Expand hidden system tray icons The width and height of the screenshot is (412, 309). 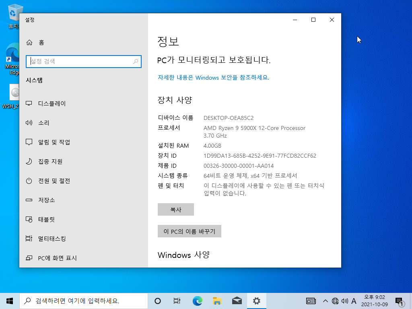(x=325, y=301)
